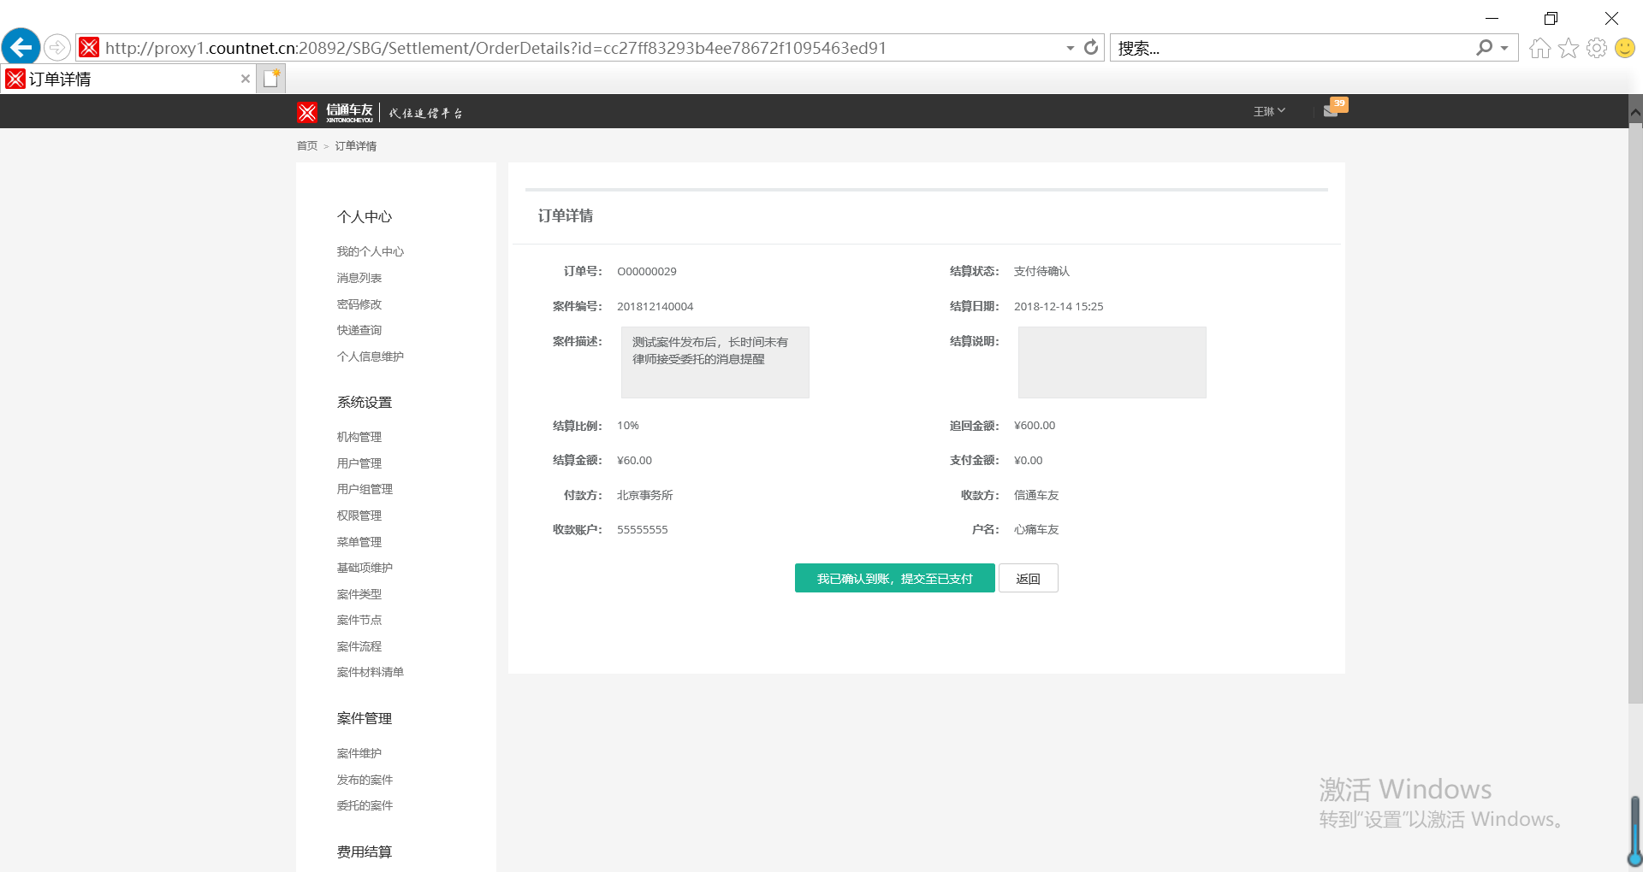The height and width of the screenshot is (872, 1643).
Task: Select 用户管理 in the sidebar menu
Action: pos(359,463)
